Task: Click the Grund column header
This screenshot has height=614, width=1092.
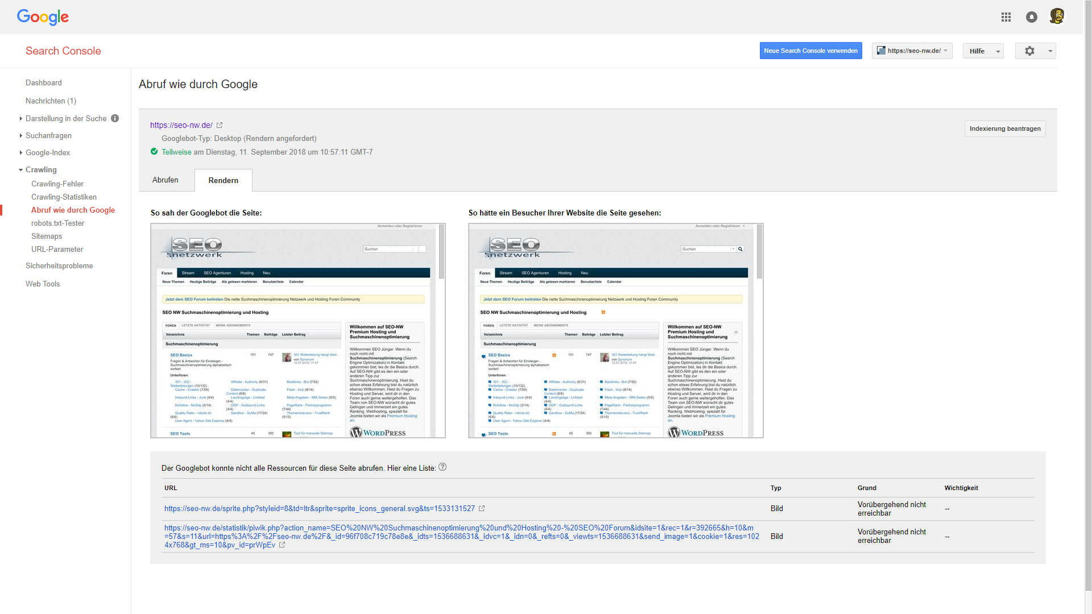Action: pos(867,488)
